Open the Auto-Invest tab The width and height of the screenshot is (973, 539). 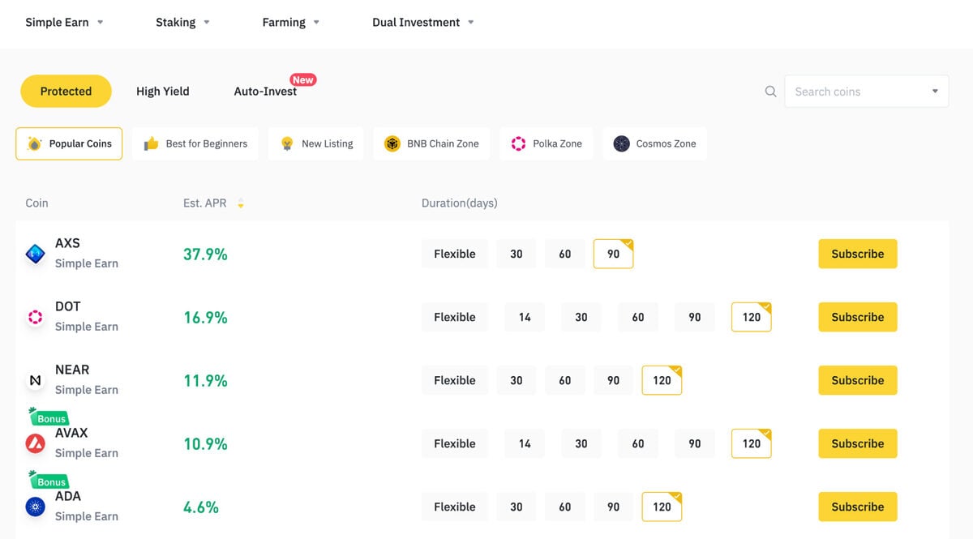265,92
